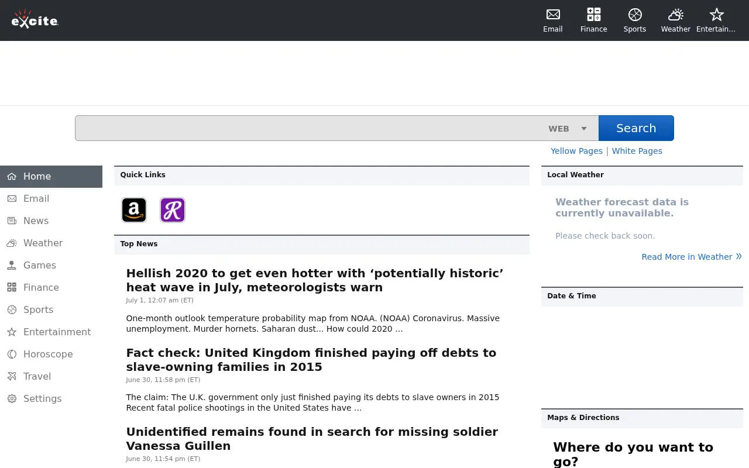Click the envelope icon beside sidebar Email
Screen dimensions: 749x468
12,199
